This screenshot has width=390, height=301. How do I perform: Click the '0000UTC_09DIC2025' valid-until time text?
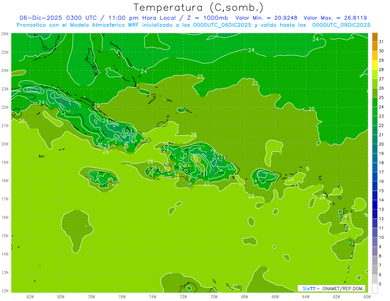click(x=341, y=25)
